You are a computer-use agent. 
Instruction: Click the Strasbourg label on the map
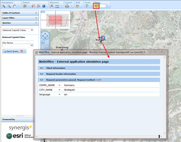point(62,47)
